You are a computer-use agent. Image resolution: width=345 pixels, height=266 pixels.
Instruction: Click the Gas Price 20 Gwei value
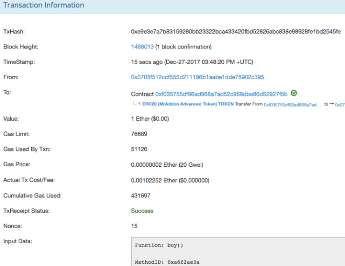pos(167,165)
